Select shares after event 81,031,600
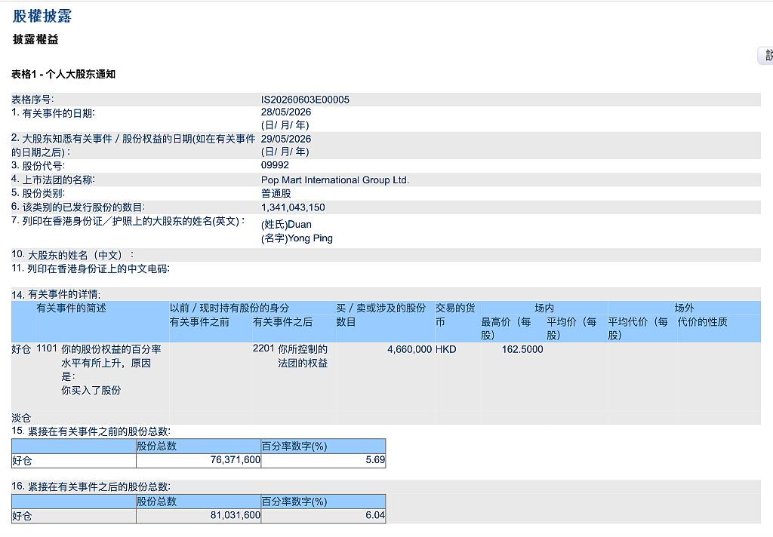 (236, 515)
